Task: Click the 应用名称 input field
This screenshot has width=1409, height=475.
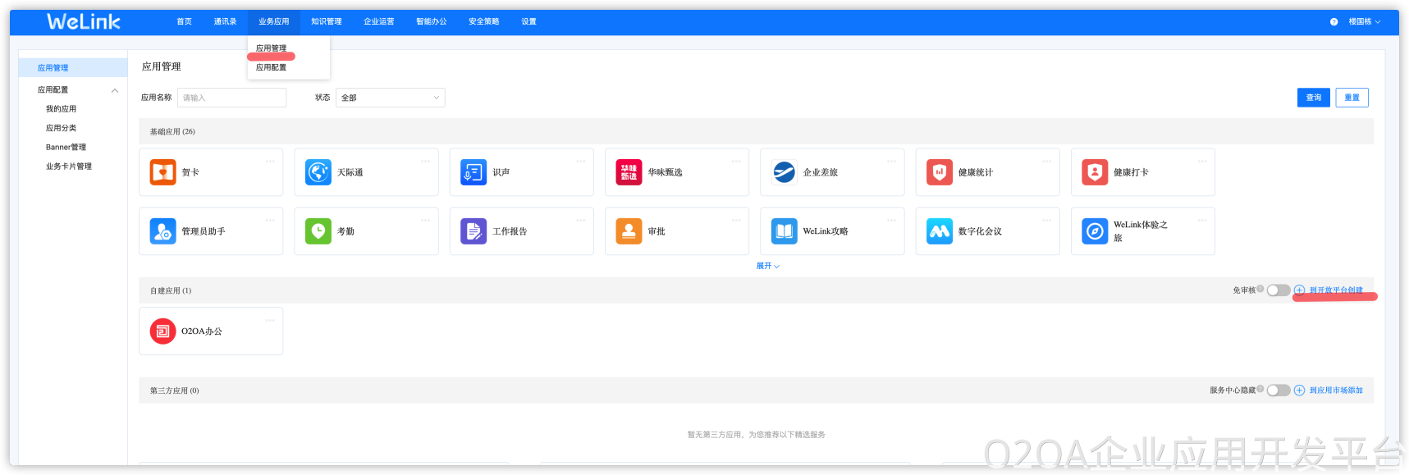Action: (x=231, y=98)
